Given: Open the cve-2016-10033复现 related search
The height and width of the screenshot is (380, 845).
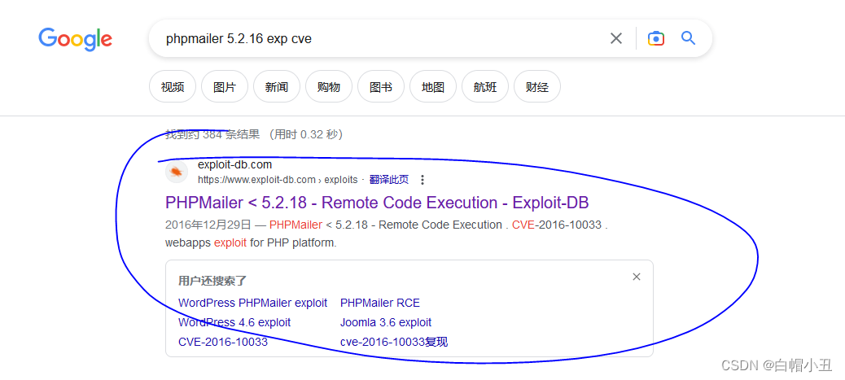Looking at the screenshot, I should [x=394, y=342].
